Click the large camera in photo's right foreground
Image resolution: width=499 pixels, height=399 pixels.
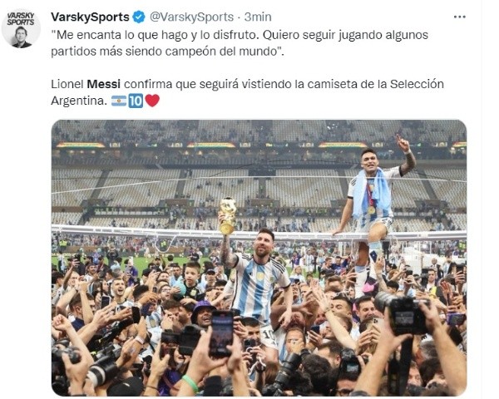pos(401,313)
